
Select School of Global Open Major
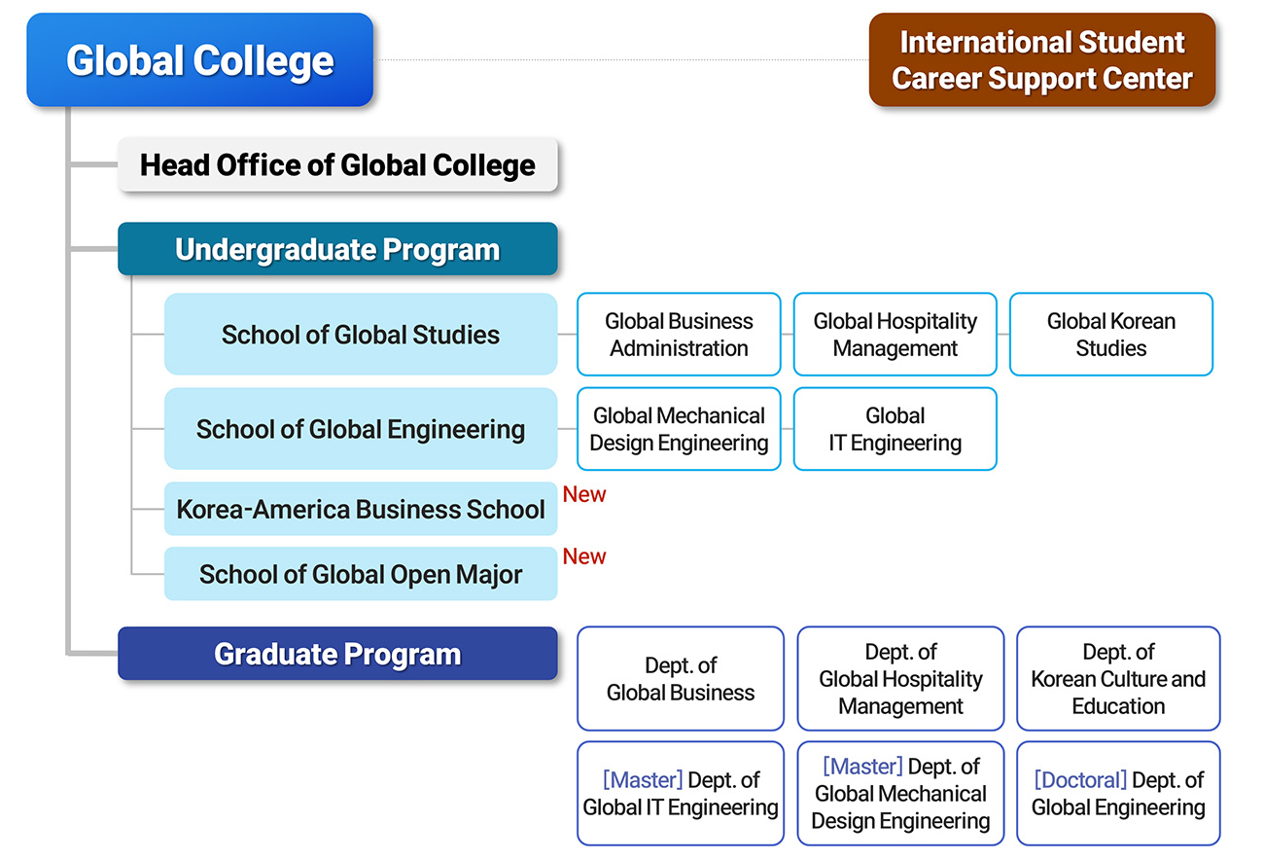361,574
